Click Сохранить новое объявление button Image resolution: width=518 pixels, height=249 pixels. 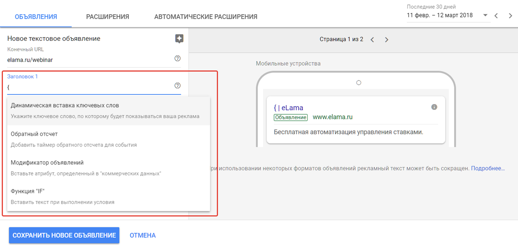click(x=64, y=235)
